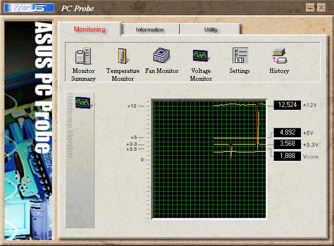334x246 pixels.
Task: Open the Fan Monitor icon
Action: click(x=162, y=55)
